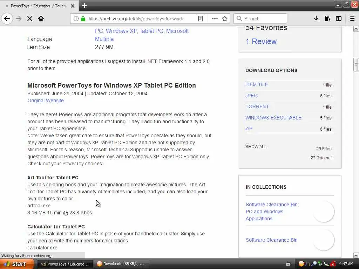Open the Windows start menu
Image resolution: width=359 pixels, height=269 pixels.
pyautogui.click(x=16, y=264)
